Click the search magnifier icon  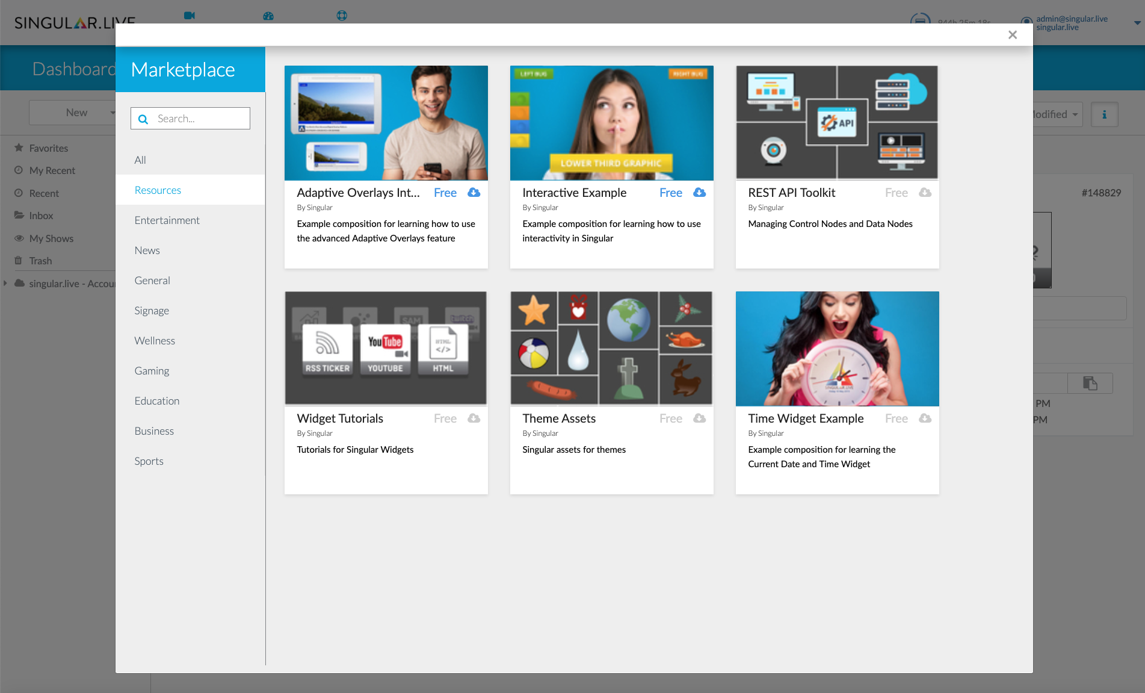pos(143,119)
